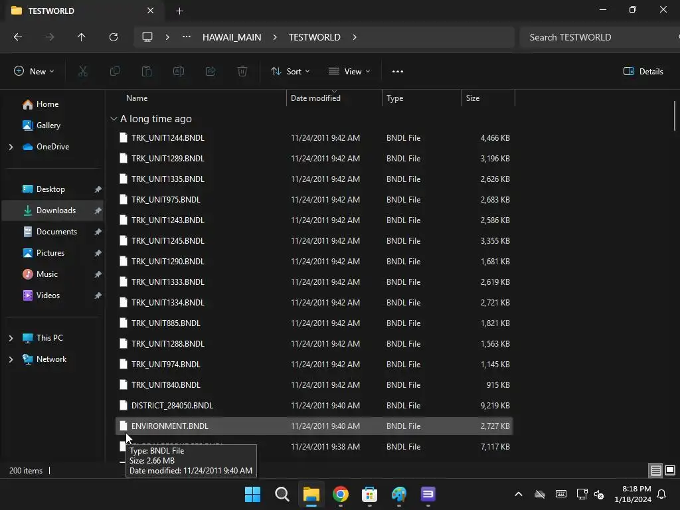This screenshot has height=510, width=680.
Task: Click the Search TESTWORLD field
Action: tap(598, 37)
